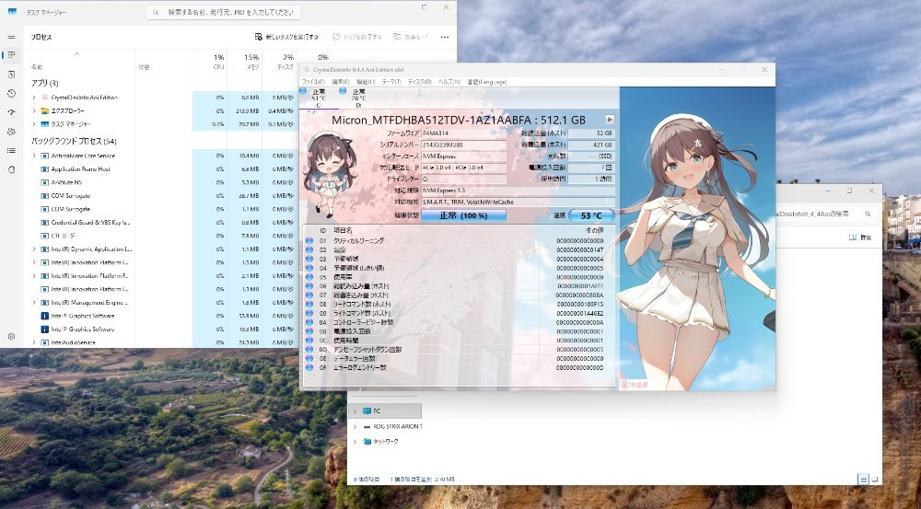Screen dimensions: 921x509
Task: Run new task via 新しいタスクを実行する
Action: click(286, 37)
